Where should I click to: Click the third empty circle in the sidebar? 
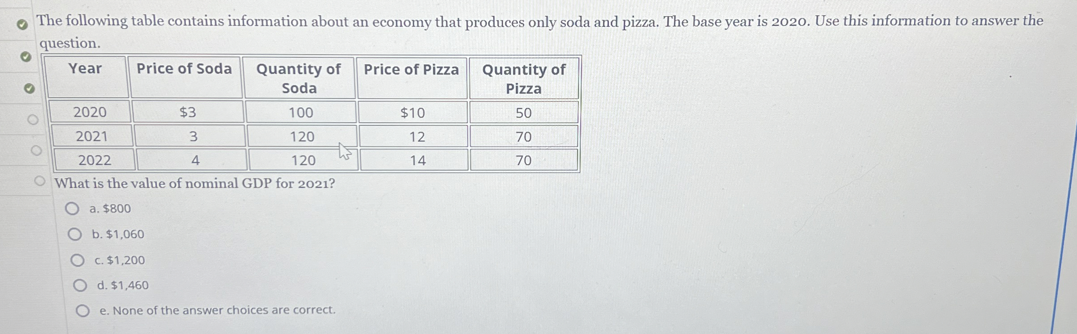(41, 180)
